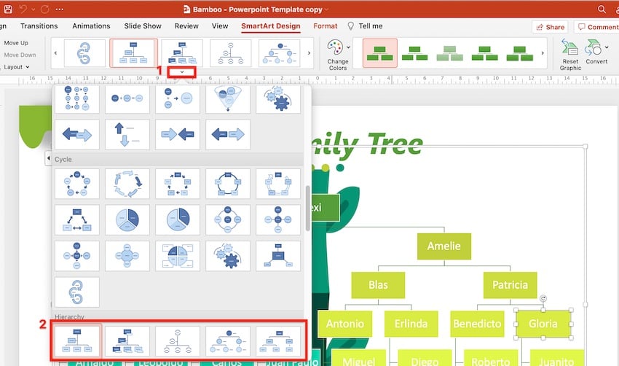Select the first Hierarchy org chart thumbnail

point(76,339)
